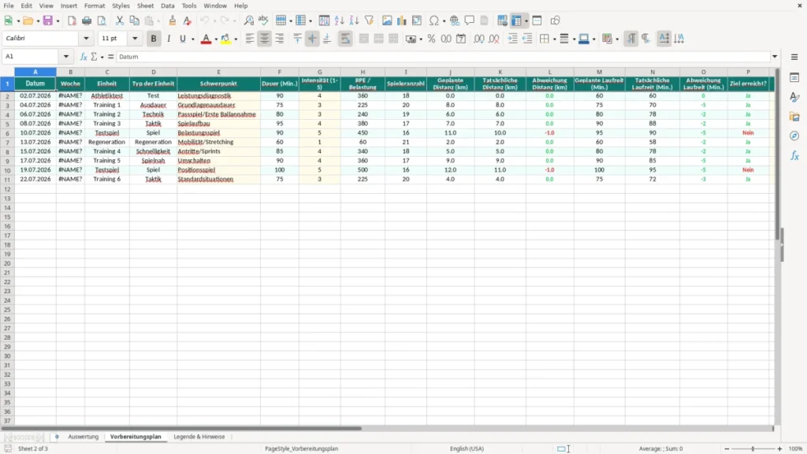Expand the formula bar arrow
807x454 pixels.
click(x=775, y=57)
